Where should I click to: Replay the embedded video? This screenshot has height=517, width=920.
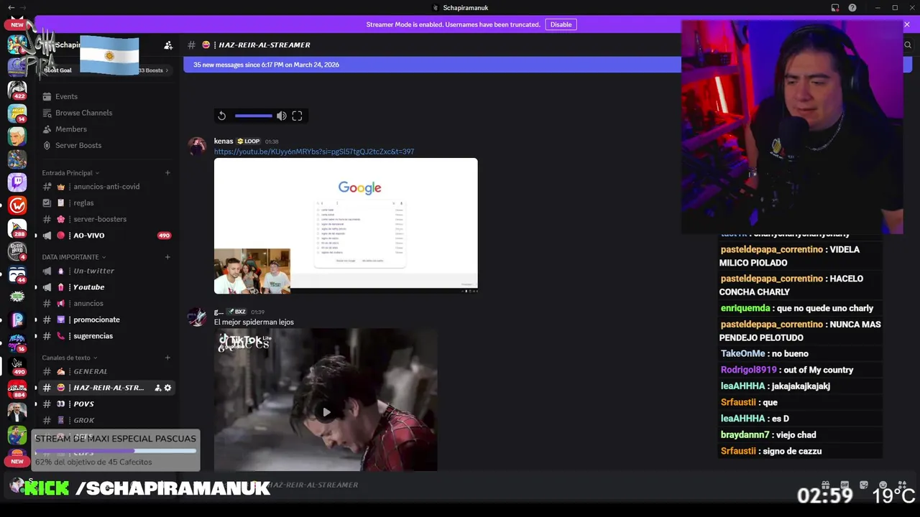click(x=222, y=116)
